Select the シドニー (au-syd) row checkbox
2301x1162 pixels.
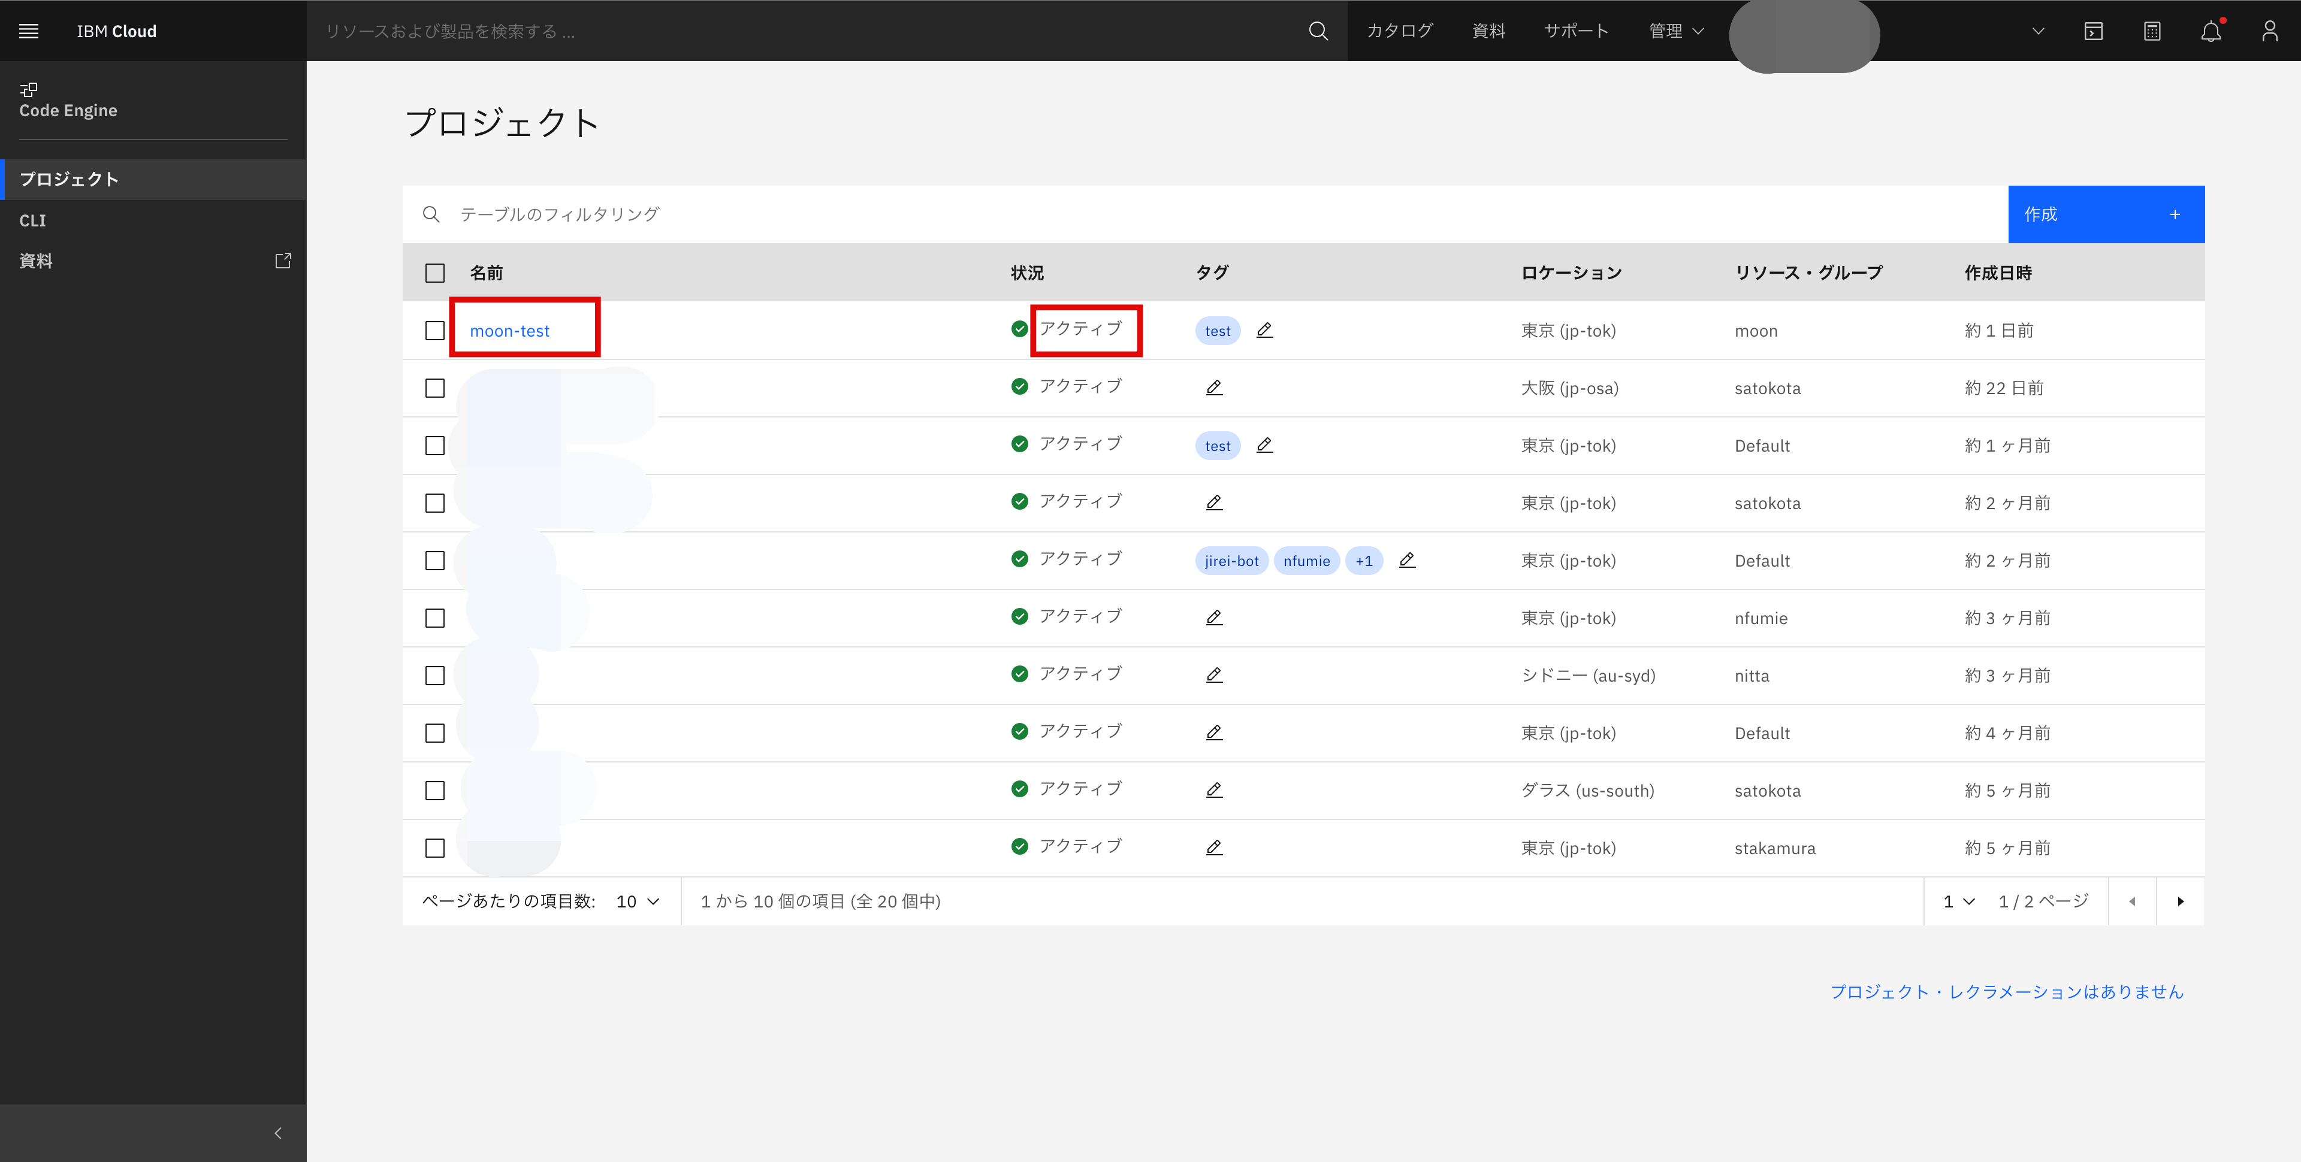click(x=435, y=675)
